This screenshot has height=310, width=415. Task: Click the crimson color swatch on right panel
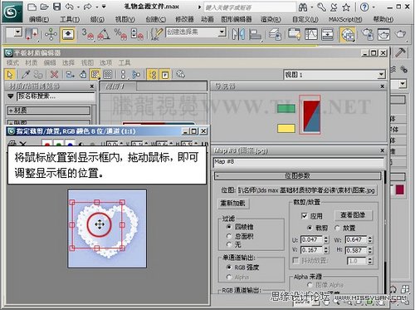click(399, 190)
